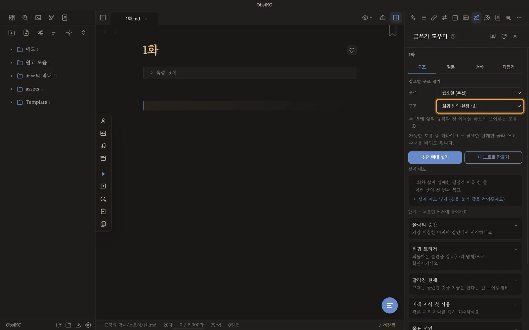Insert the 회귀 트리거 step

[x=465, y=256]
